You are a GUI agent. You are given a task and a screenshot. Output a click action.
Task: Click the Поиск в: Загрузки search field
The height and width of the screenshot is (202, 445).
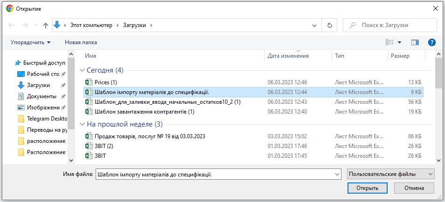coord(389,26)
